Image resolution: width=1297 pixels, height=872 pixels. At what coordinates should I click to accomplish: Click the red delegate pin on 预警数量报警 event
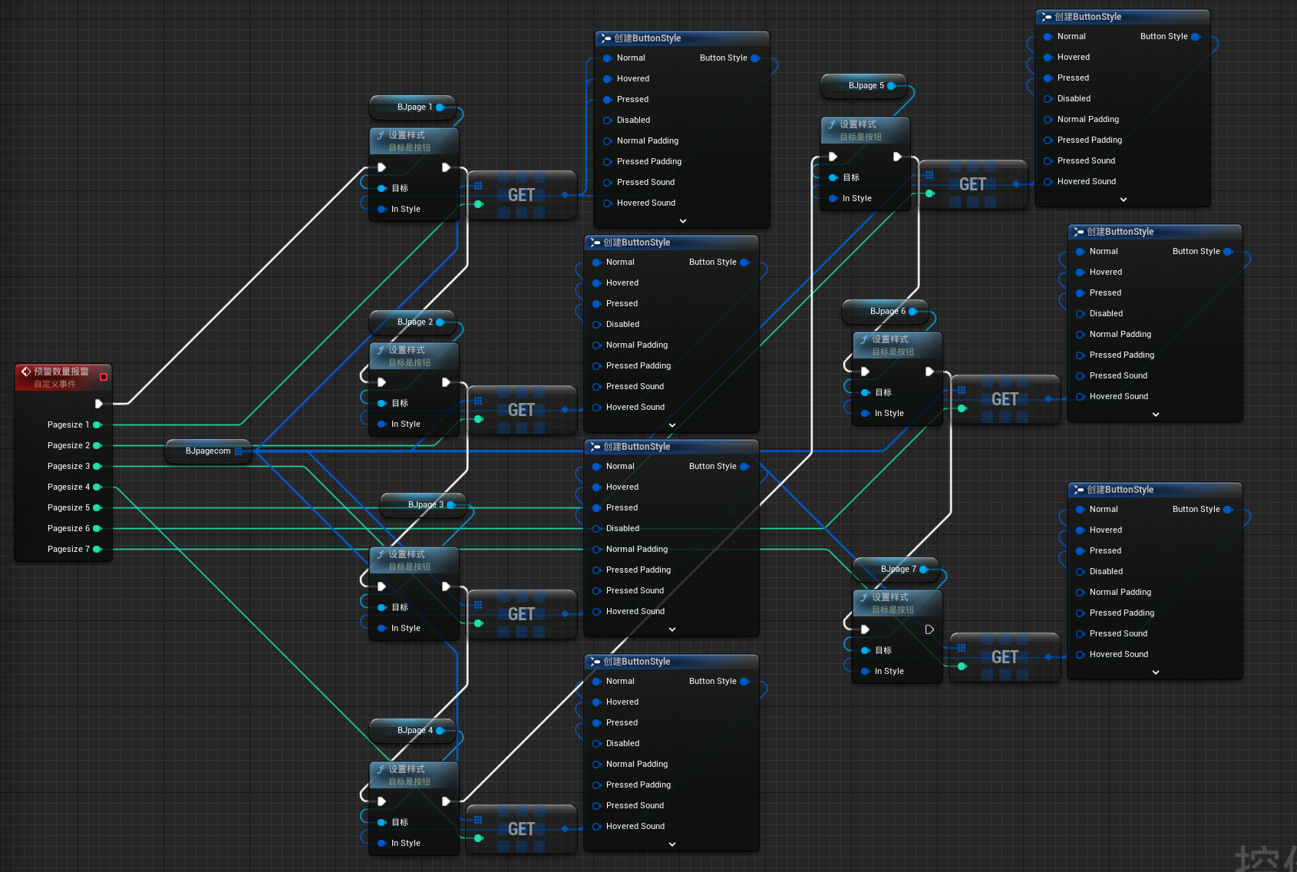tap(104, 377)
